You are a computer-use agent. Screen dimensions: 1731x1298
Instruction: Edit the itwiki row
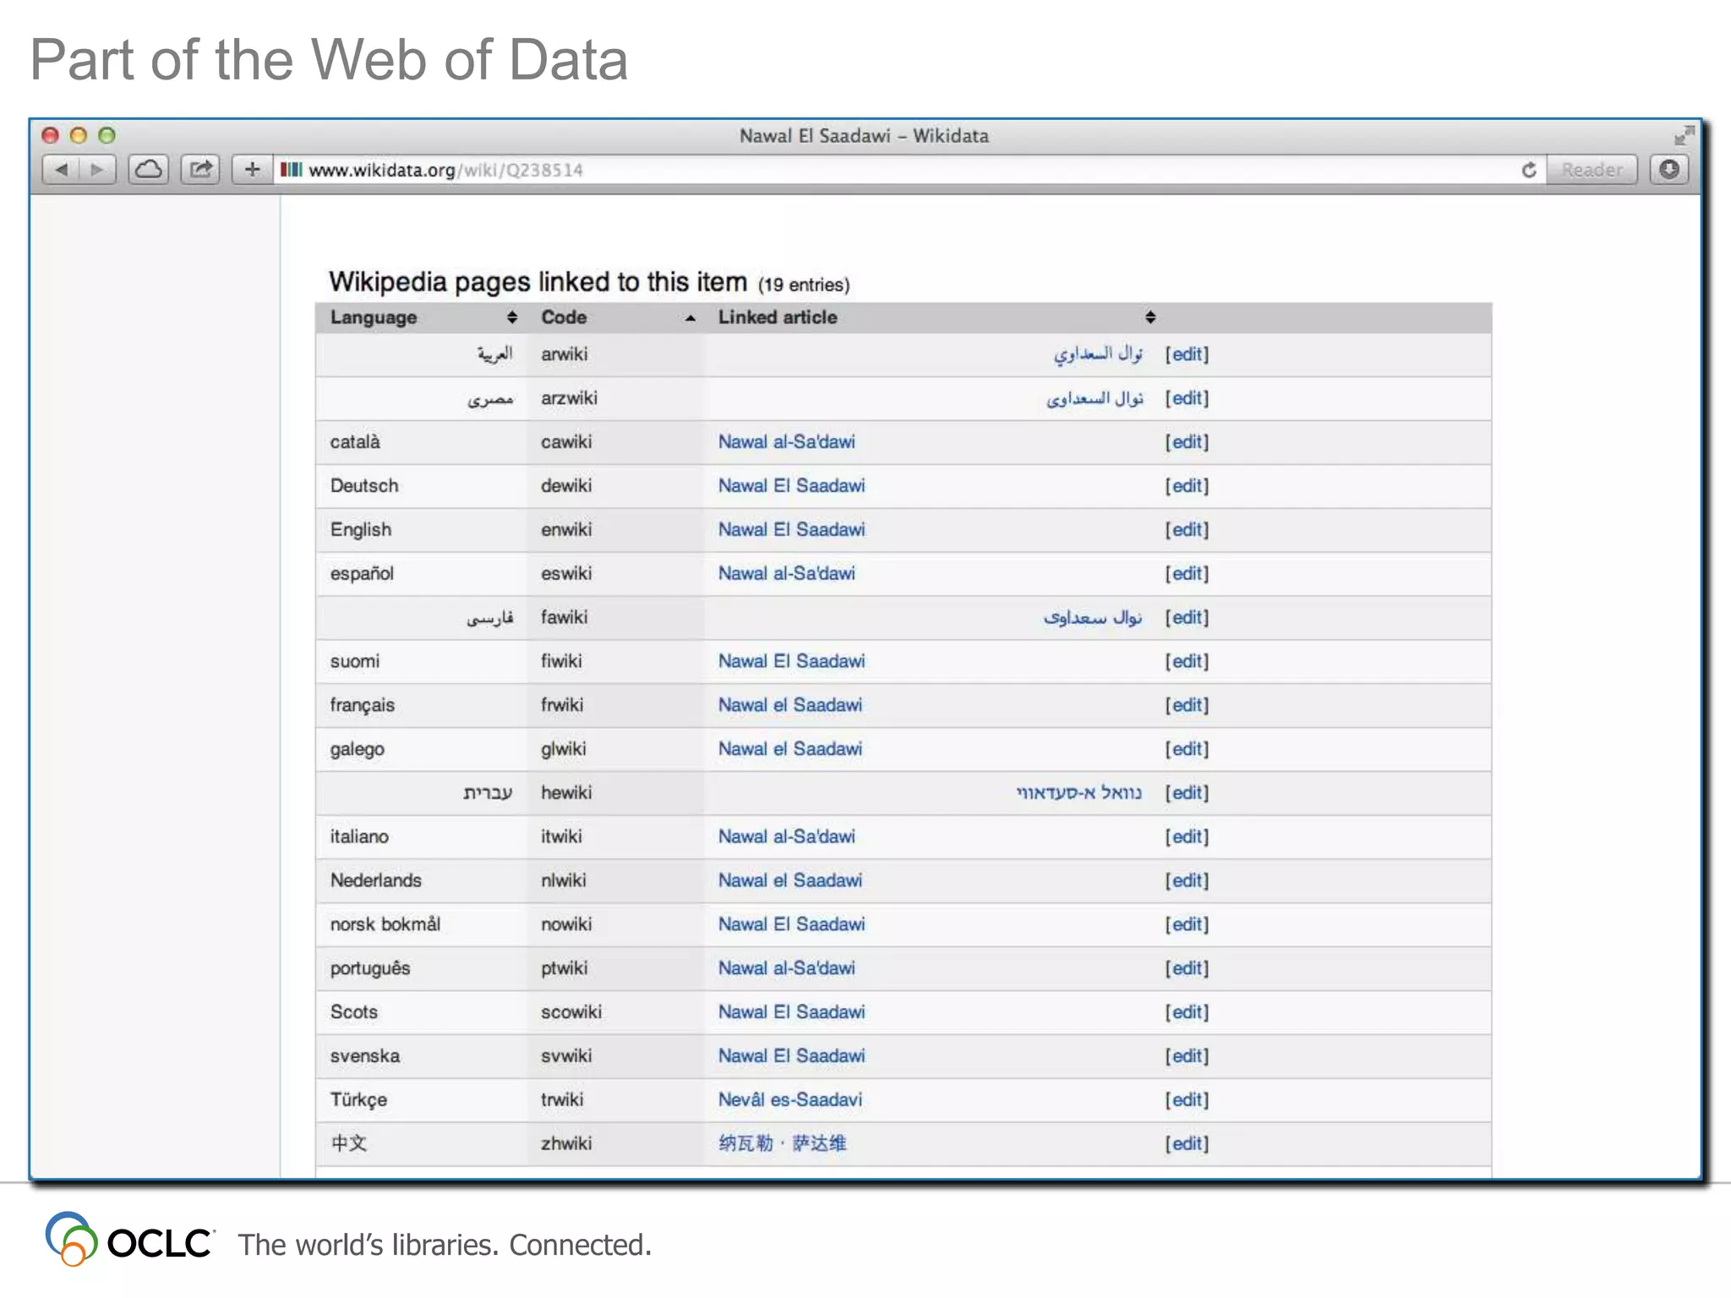coord(1187,837)
